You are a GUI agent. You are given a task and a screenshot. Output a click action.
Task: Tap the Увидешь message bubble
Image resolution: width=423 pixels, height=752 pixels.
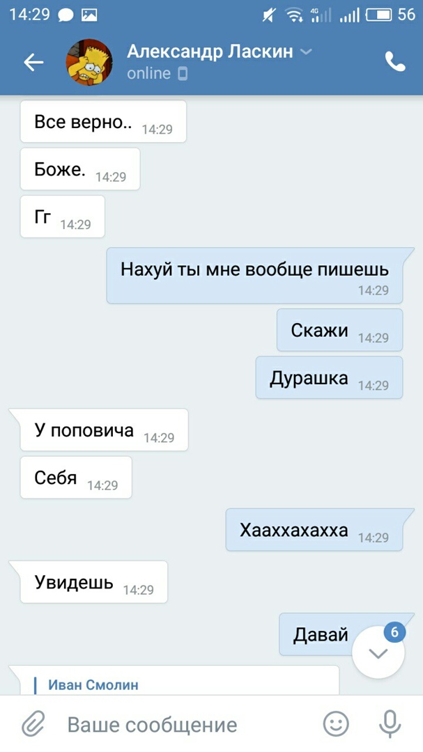(89, 581)
